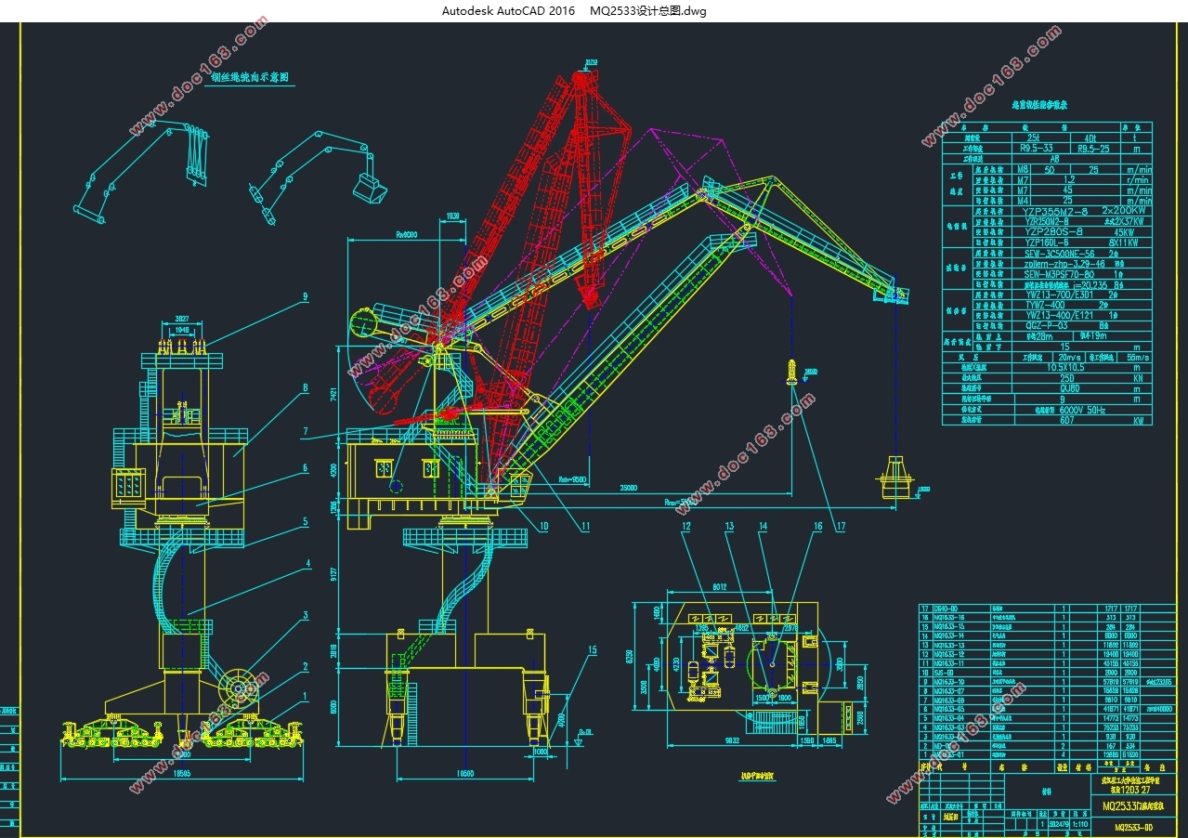Select callout number 13 above the plan view

tap(729, 526)
